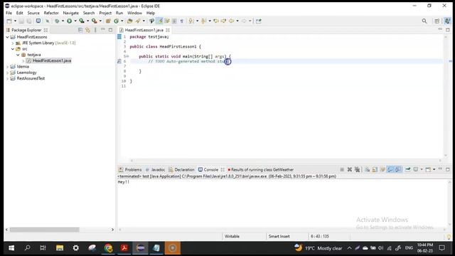Image resolution: width=455 pixels, height=256 pixels.
Task: Select HeadFirstLesson1.java in Package Explorer
Action: [52, 60]
